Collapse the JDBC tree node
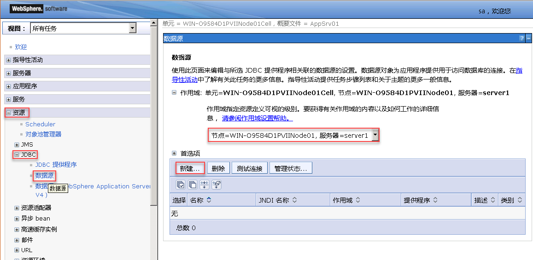 coord(17,155)
